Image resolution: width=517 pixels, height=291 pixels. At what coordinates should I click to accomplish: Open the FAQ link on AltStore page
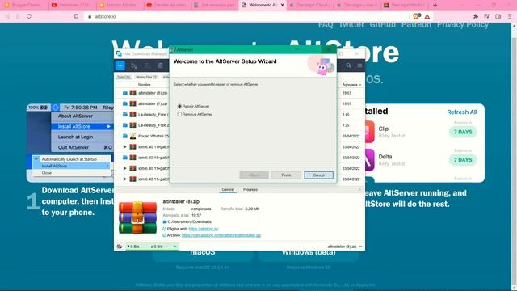[x=326, y=25]
